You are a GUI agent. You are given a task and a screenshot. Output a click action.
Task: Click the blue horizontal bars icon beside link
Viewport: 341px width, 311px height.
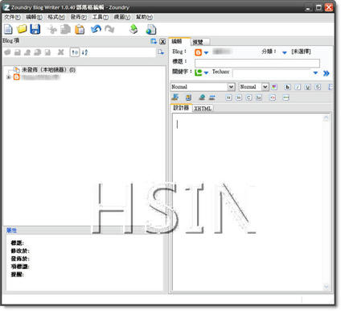(x=212, y=97)
